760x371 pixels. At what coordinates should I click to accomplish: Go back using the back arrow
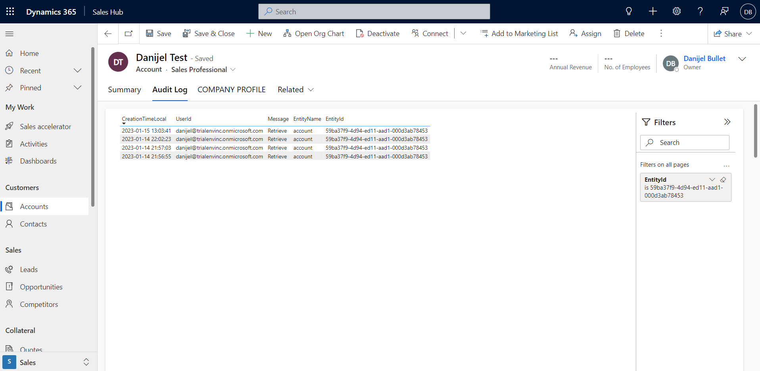click(x=108, y=34)
